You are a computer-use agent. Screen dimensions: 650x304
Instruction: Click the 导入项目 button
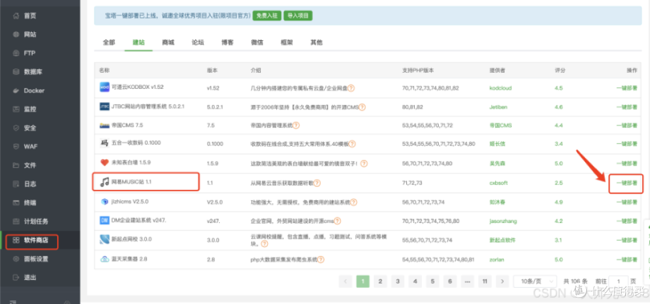(x=298, y=16)
